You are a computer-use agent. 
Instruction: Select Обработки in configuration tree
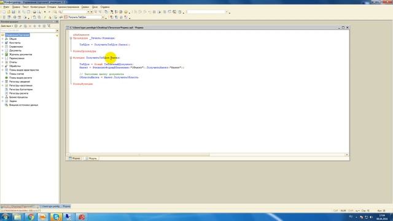(15, 66)
